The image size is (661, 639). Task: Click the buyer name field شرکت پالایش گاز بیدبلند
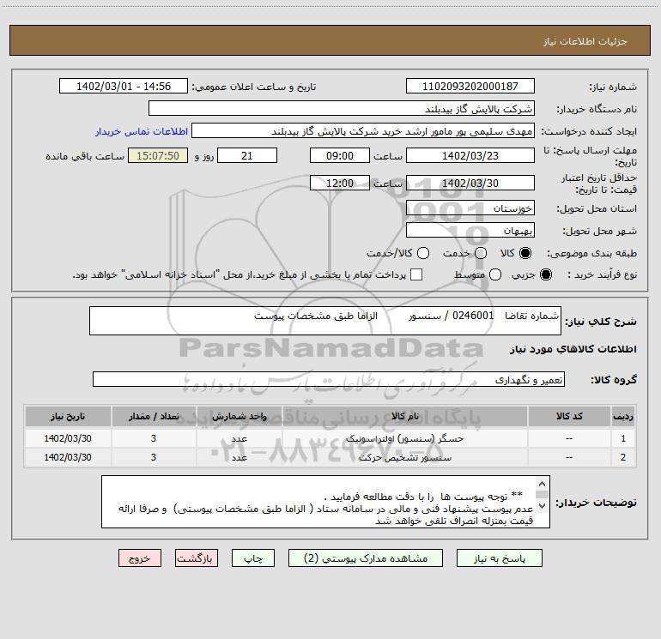(342, 108)
